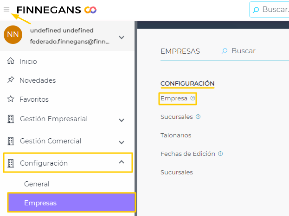
Task: Expand the user account dropdown chevron
Action: coord(122,37)
